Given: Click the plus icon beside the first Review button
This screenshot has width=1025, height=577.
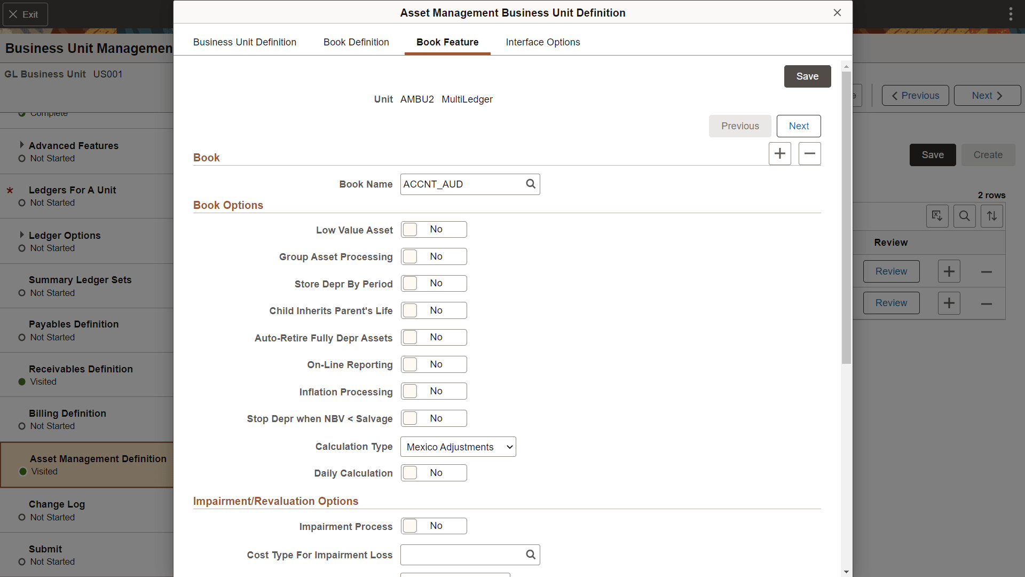Looking at the screenshot, I should click(949, 271).
